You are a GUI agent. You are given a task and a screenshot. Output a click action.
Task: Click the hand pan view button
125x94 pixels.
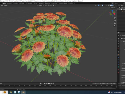tap(115, 21)
